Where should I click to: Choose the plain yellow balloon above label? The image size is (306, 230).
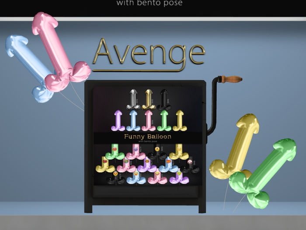[x=180, y=120]
